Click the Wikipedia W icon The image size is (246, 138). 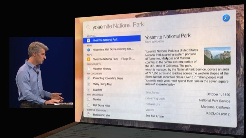(89, 41)
